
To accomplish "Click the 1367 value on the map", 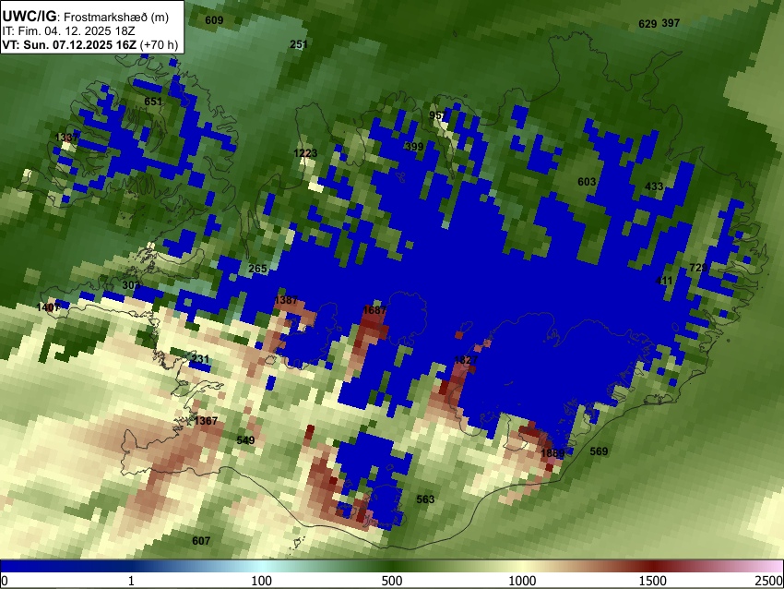I will pos(206,421).
